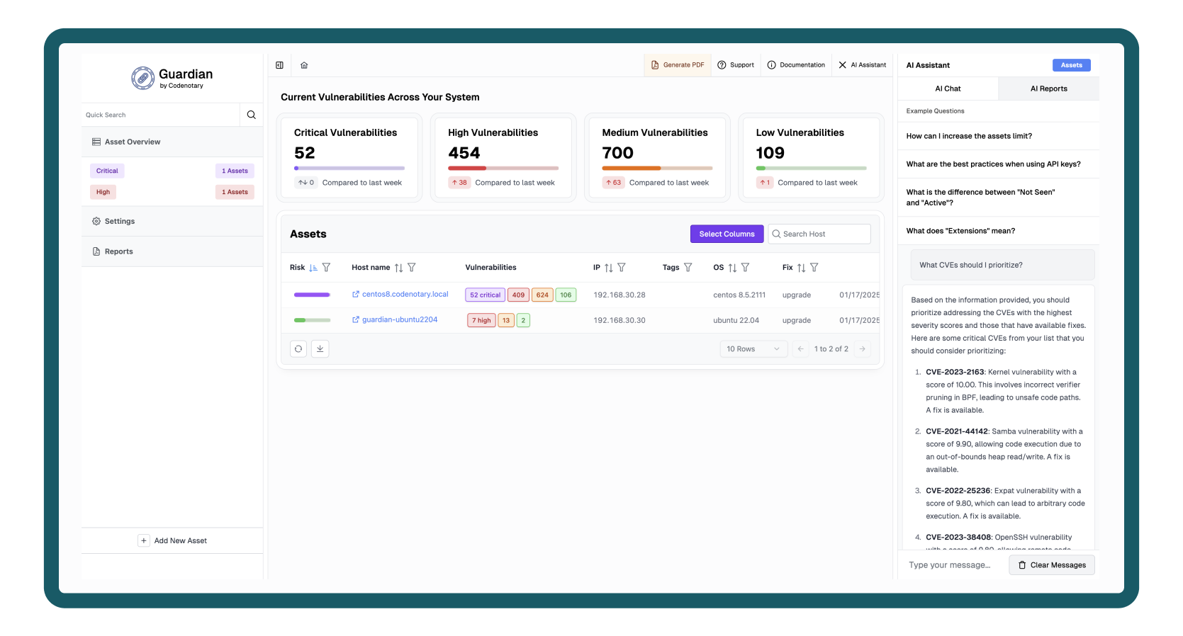
Task: Select Critical filter tag in sidebar
Action: [107, 171]
